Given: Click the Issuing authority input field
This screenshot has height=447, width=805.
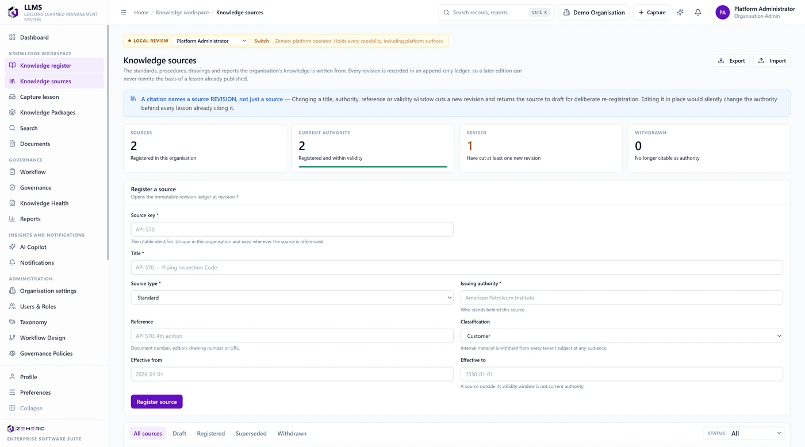Looking at the screenshot, I should [622, 298].
